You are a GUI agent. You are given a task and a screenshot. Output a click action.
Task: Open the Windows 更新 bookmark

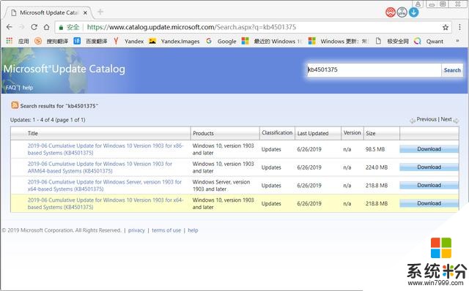339,41
